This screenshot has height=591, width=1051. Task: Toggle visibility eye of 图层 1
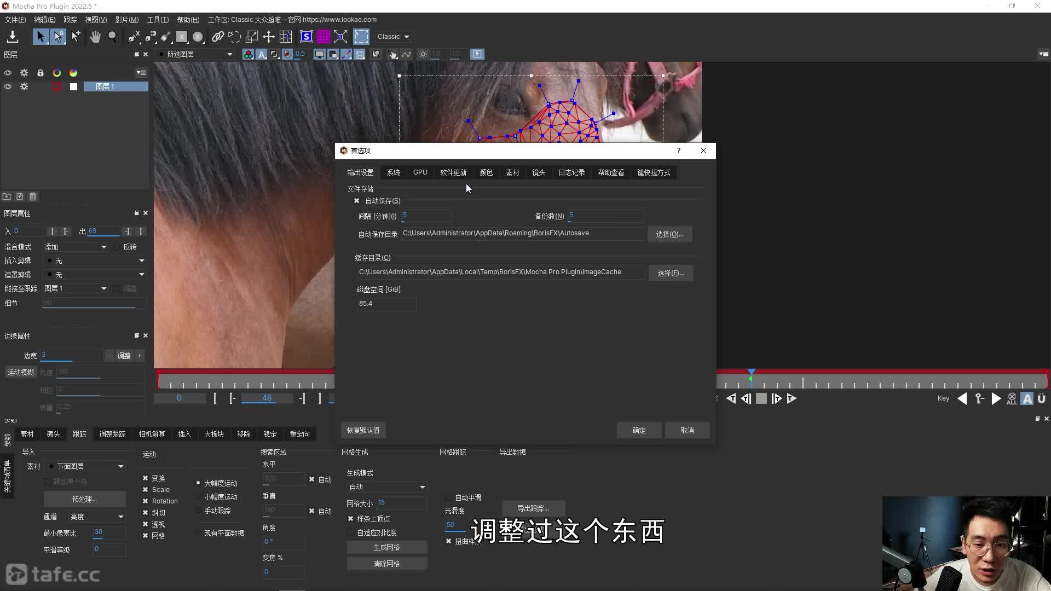(x=8, y=86)
